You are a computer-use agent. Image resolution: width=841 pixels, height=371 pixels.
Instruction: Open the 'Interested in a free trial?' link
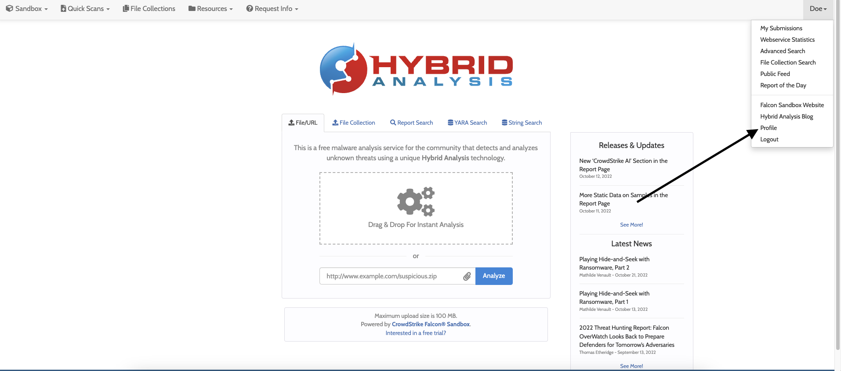416,333
